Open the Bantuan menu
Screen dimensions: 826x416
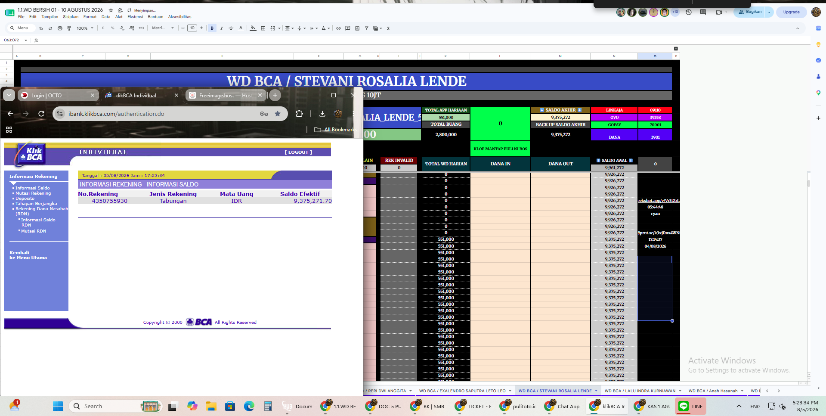pos(155,17)
